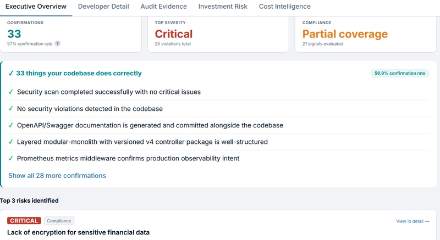Image resolution: width=440 pixels, height=240 pixels.
Task: Click the checkmark beside Security scan completed
Action: (10, 92)
